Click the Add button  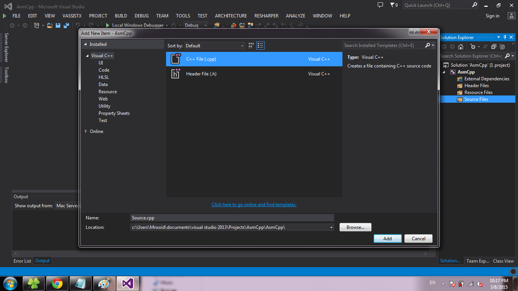388,239
